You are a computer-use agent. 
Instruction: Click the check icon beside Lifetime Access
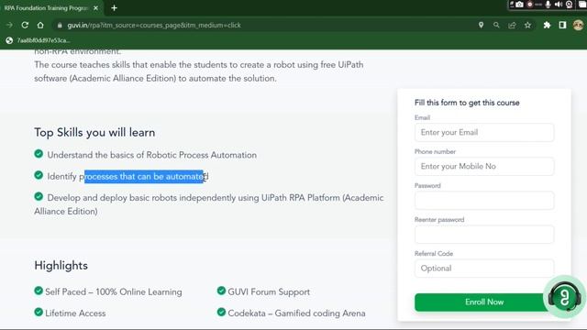(39, 312)
